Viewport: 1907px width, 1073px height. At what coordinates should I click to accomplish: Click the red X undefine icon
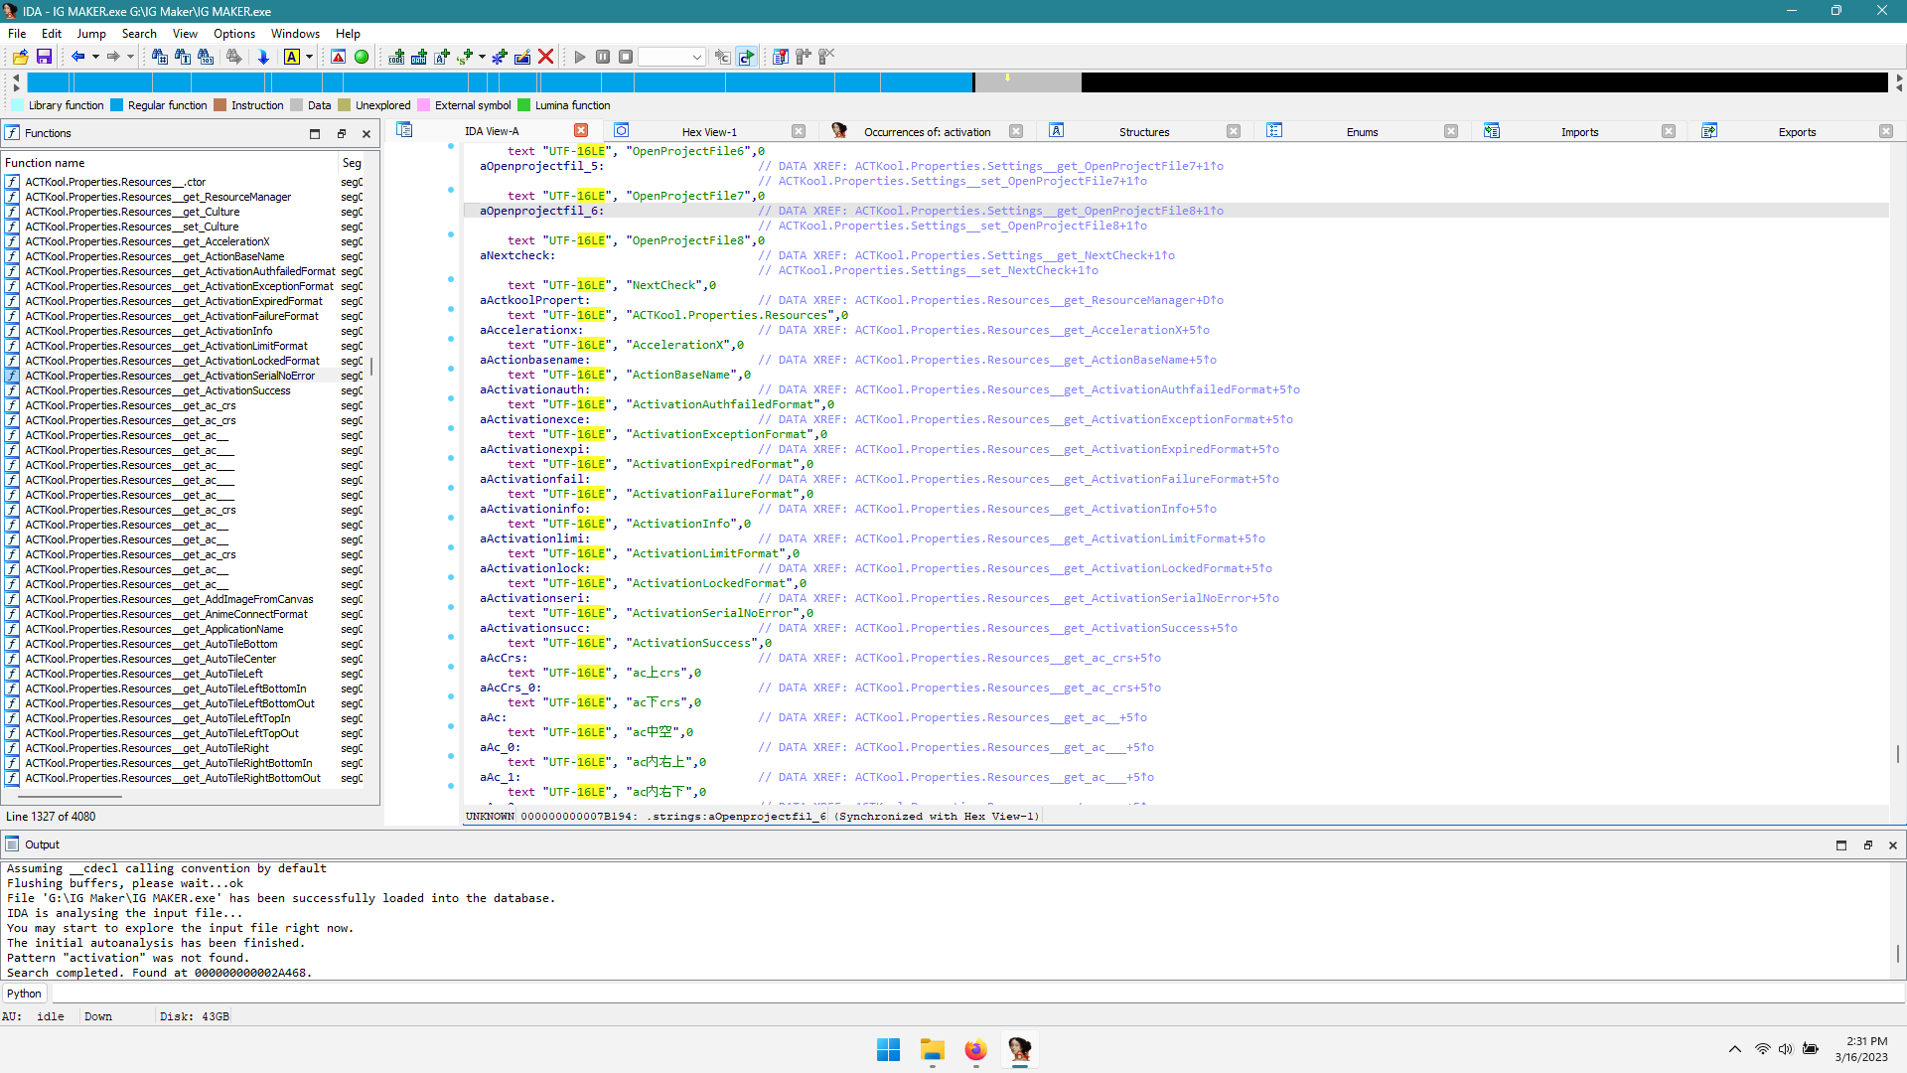[545, 57]
